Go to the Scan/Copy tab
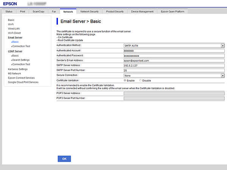Image resolution: width=227 pixels, height=170 pixels. pos(38,12)
